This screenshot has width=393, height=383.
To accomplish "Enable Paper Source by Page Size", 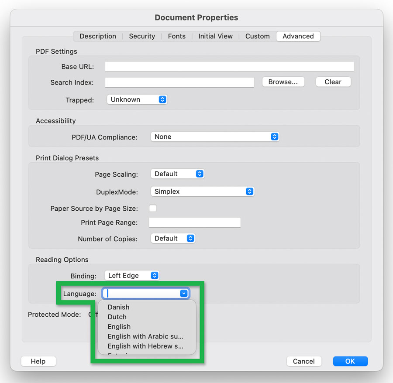I will (x=153, y=208).
